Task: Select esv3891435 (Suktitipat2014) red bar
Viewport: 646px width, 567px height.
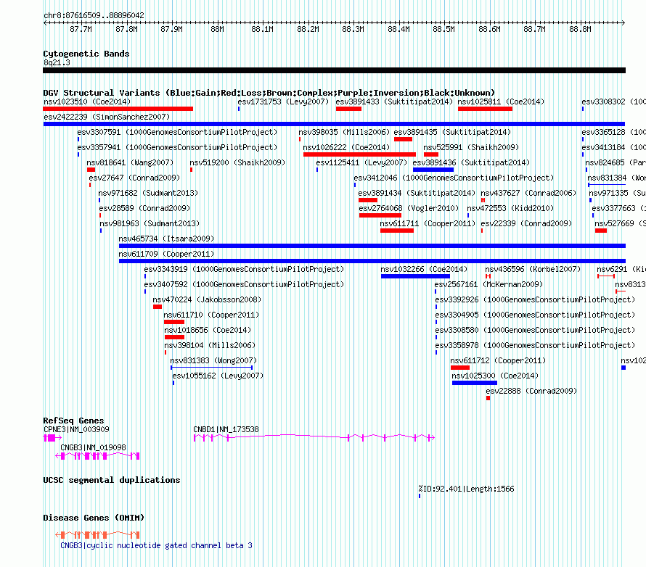Action: click(403, 139)
